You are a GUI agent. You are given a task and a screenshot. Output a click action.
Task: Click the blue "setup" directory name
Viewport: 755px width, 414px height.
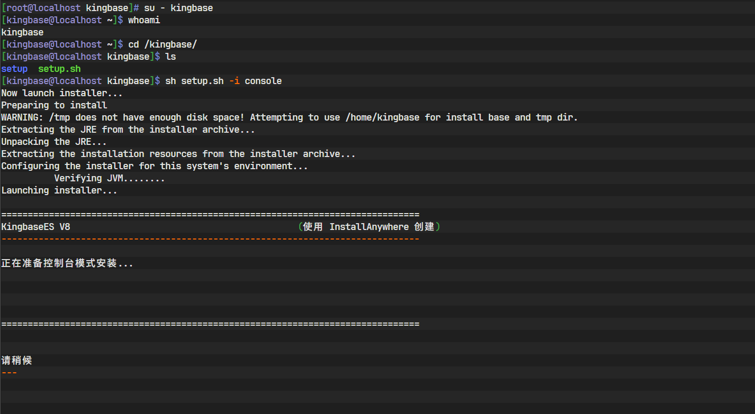(14, 69)
